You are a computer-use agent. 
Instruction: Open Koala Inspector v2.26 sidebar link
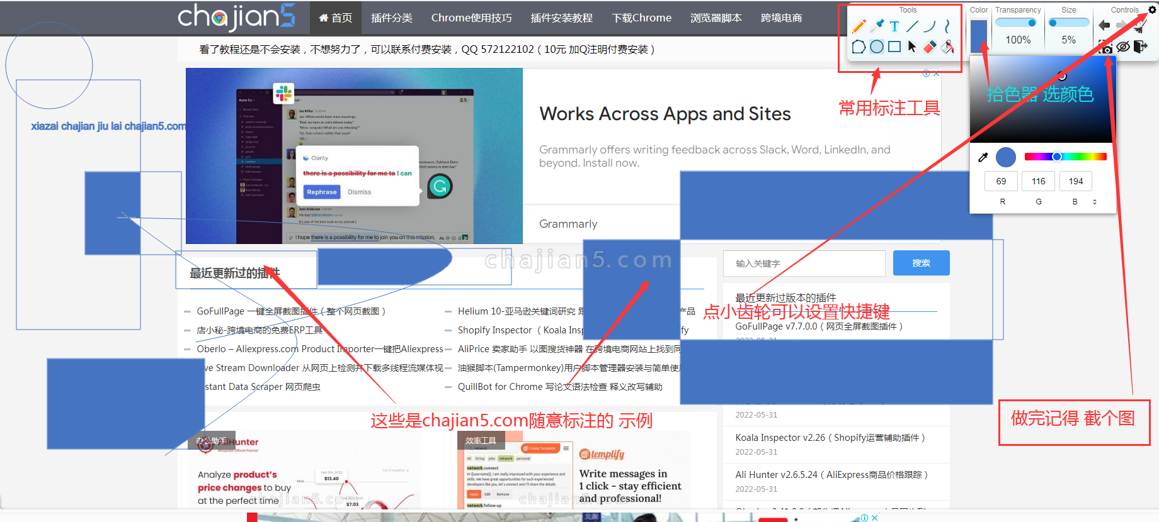[x=830, y=438]
